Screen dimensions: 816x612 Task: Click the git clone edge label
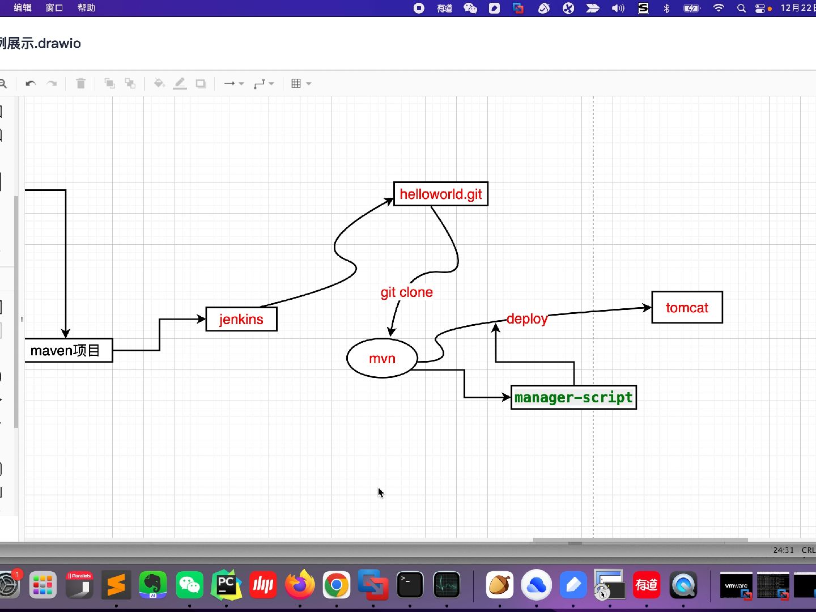coord(407,292)
